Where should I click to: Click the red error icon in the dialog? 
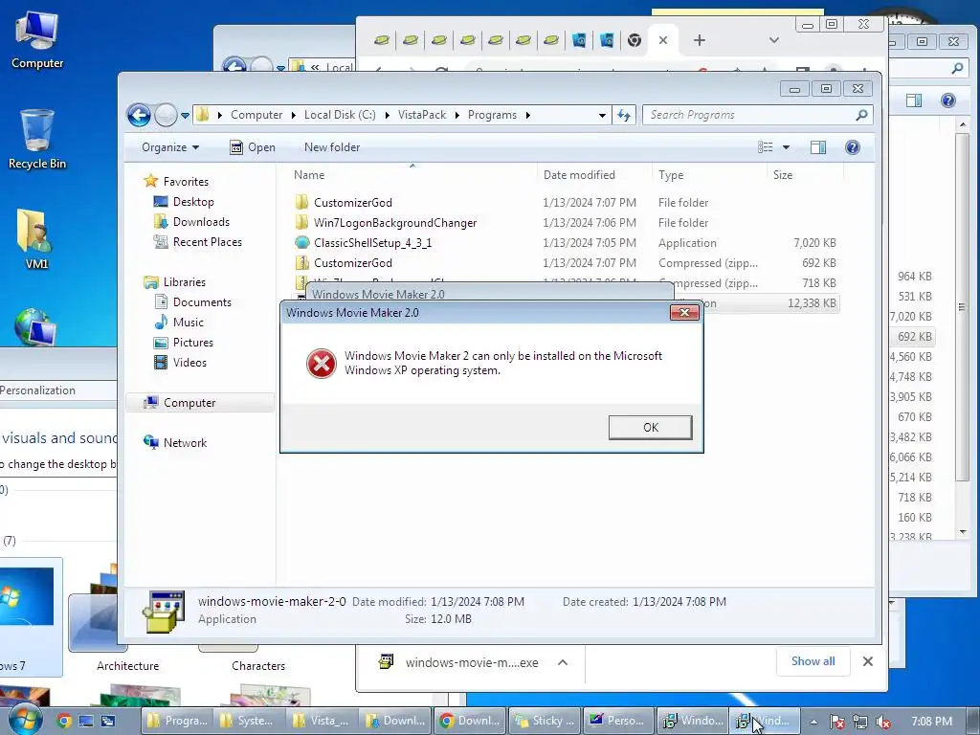click(x=322, y=363)
